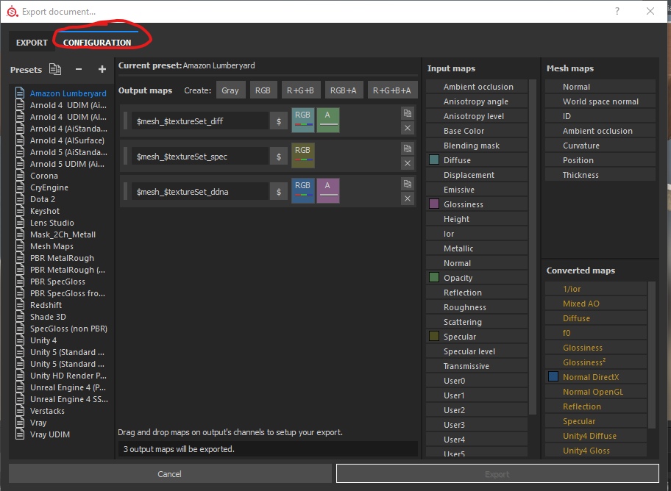The image size is (671, 491).
Task: Create an RGB output map
Action: (263, 90)
